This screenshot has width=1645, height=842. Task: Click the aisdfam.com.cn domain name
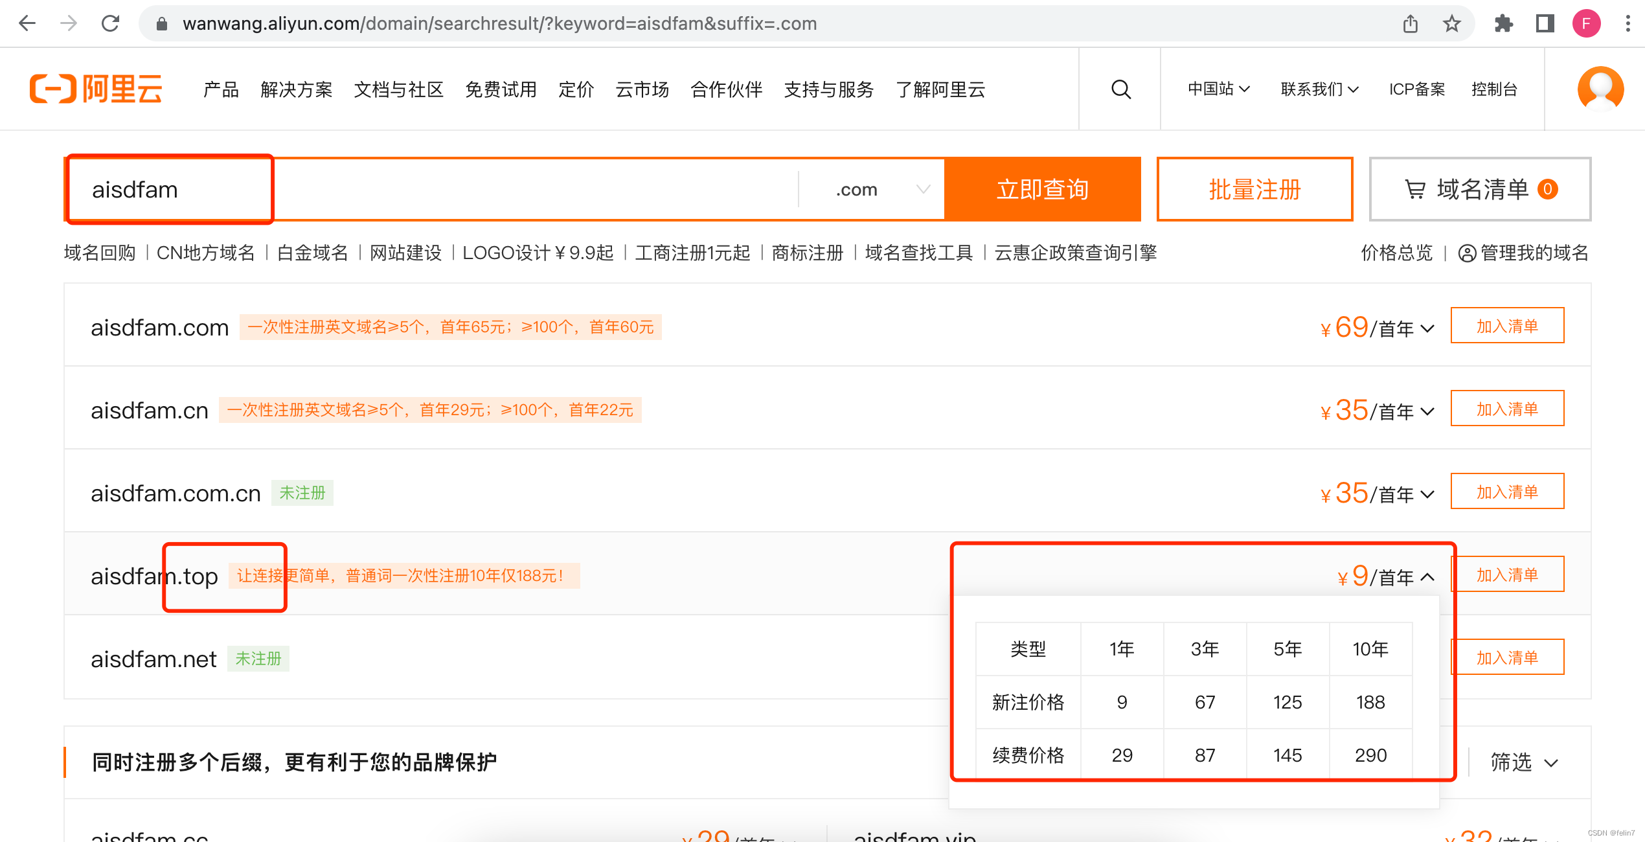[176, 494]
